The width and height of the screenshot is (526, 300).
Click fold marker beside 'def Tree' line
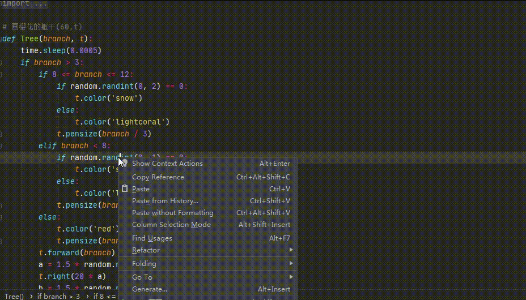[x=2, y=38]
